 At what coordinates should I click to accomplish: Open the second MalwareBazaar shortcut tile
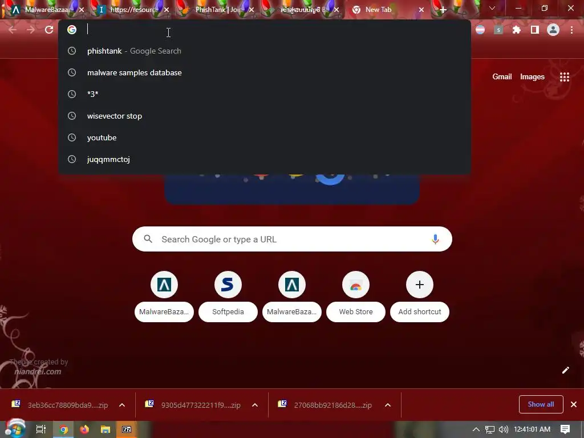coord(292,297)
